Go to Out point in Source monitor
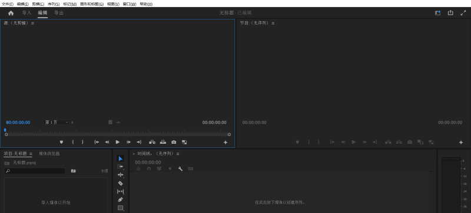Viewport: 471px width, 213px height. (x=139, y=142)
